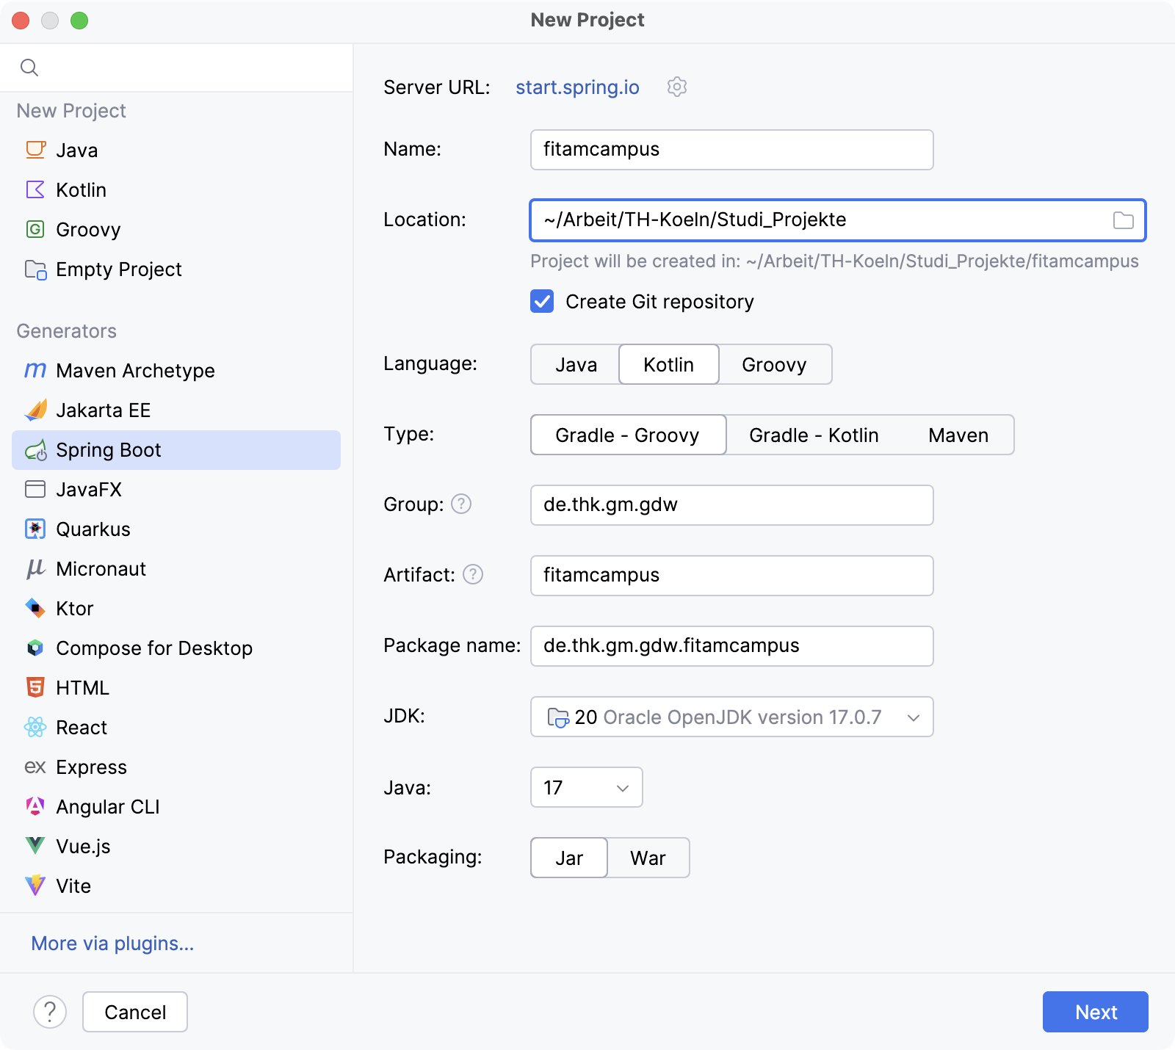Screen dimensions: 1175x1050
Task: Select the Micronaut generator
Action: pyautogui.click(x=101, y=568)
